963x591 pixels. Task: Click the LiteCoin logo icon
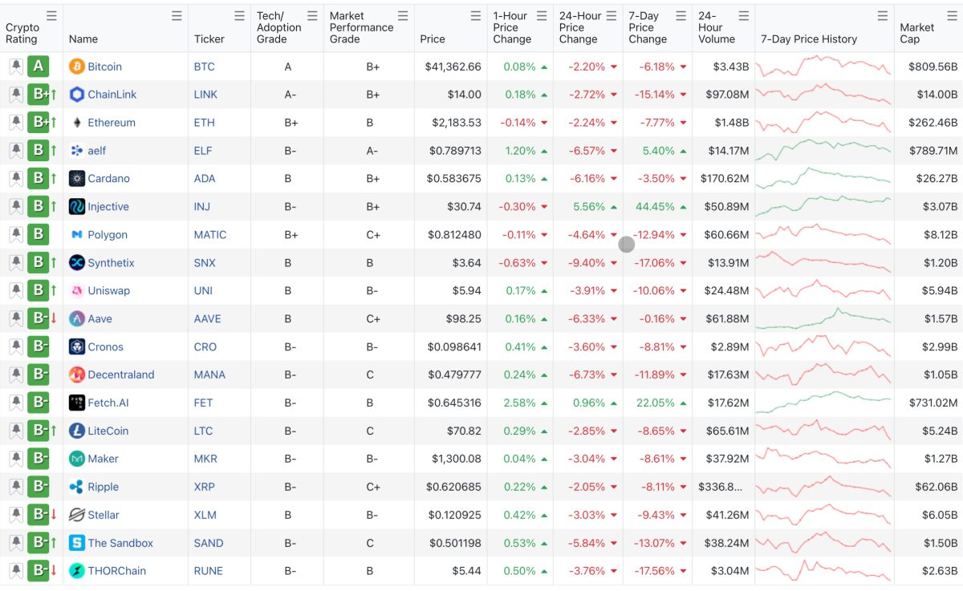click(x=77, y=431)
